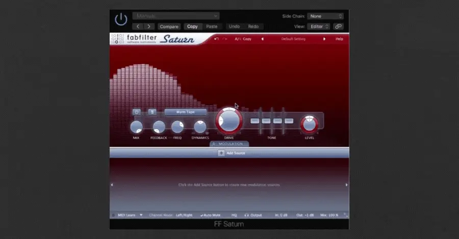Click the Add Source plus button
This screenshot has height=239, width=459.
(221, 153)
